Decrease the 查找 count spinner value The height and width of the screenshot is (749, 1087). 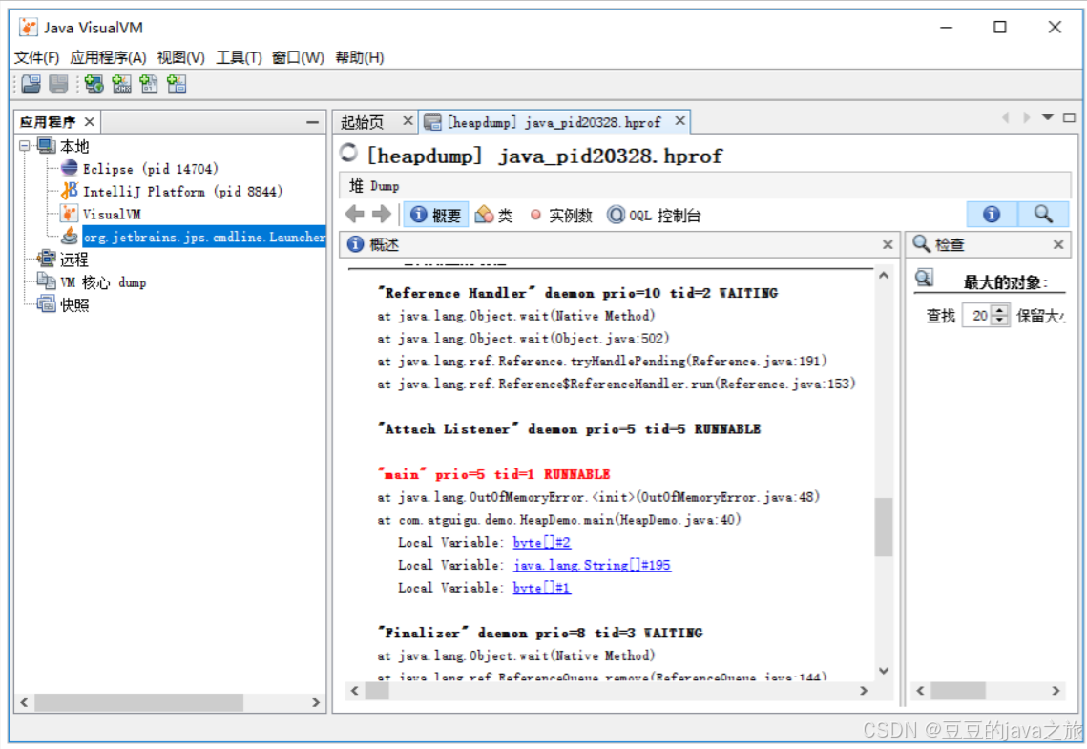pyautogui.click(x=999, y=321)
